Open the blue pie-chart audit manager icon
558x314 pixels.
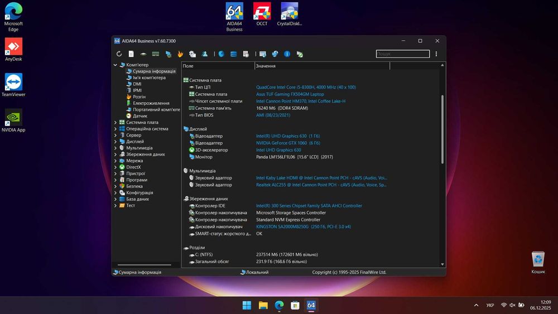tap(222, 54)
